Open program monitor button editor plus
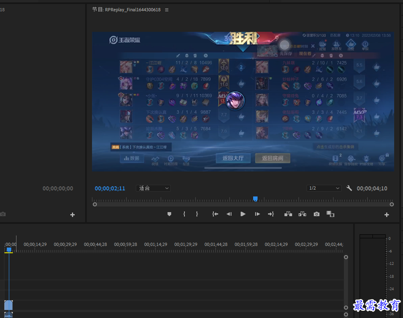Viewport: 403px width, 318px height. pos(387,215)
